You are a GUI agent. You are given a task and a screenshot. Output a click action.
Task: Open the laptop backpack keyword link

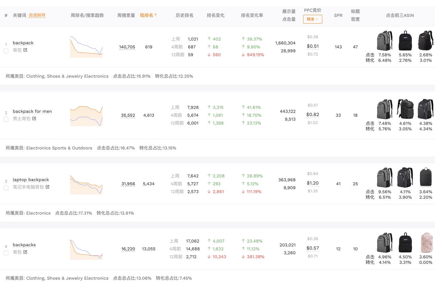click(31, 180)
